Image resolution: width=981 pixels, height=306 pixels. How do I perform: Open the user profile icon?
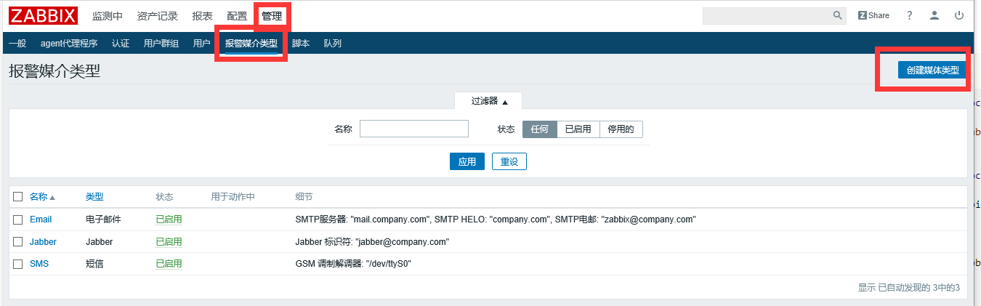(934, 15)
